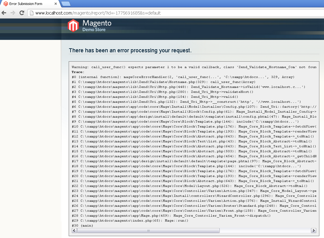Click the forward navigation arrow

coord(12,13)
